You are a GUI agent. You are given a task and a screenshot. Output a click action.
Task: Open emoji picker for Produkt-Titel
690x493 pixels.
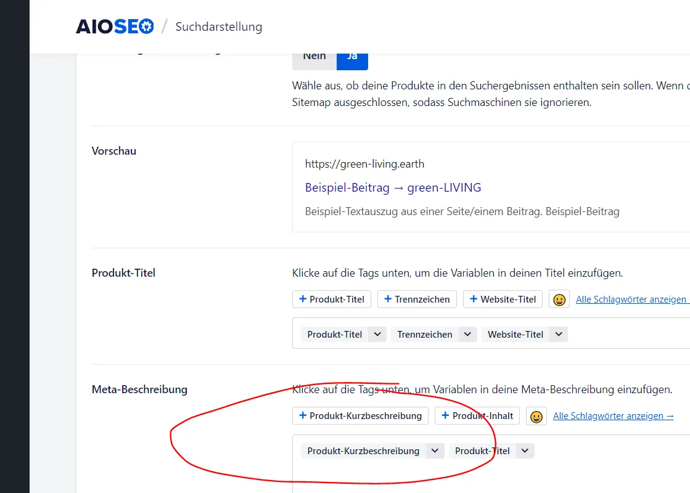tap(559, 299)
